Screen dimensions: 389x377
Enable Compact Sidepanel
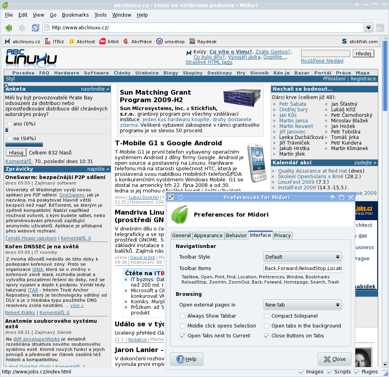266,316
